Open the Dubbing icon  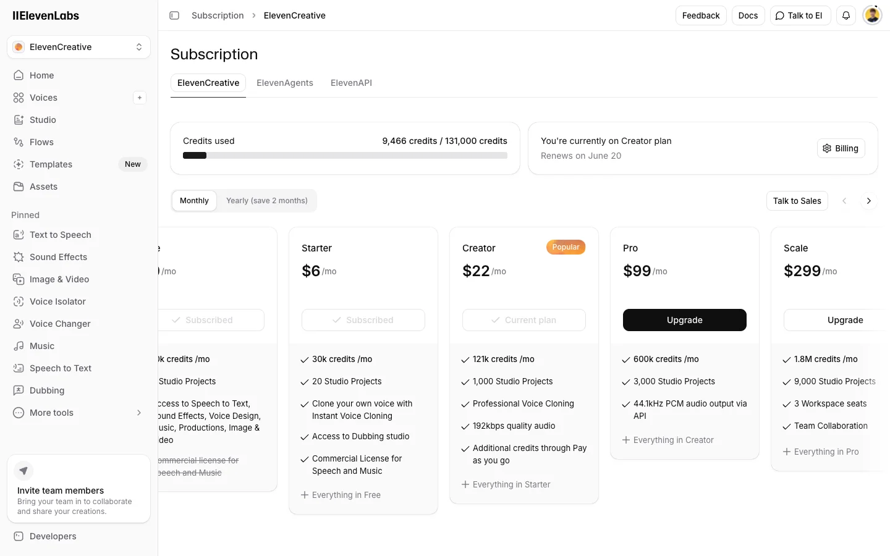tap(19, 390)
